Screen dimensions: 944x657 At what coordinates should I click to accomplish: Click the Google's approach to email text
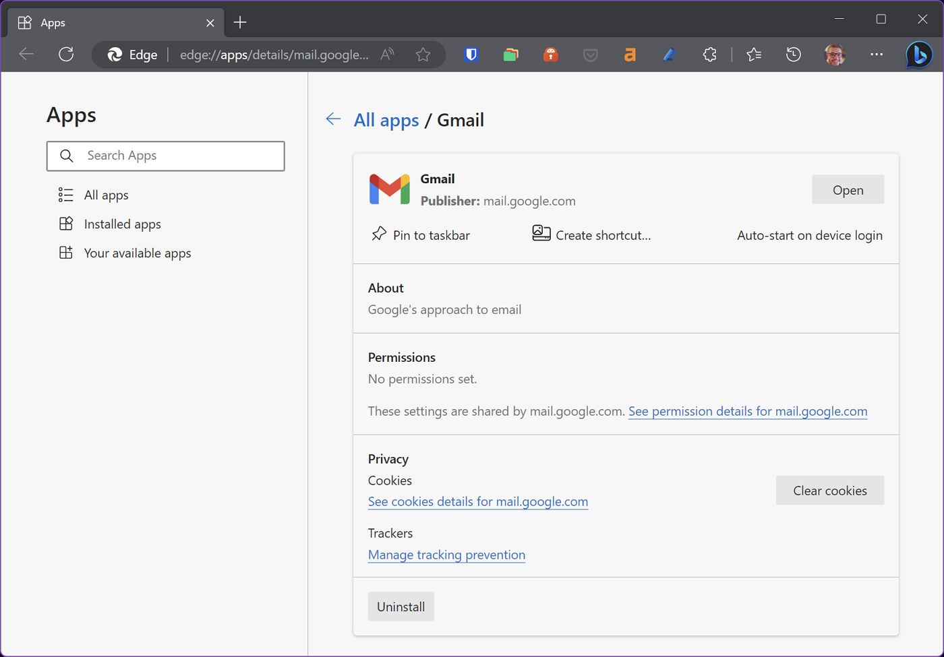[445, 309]
